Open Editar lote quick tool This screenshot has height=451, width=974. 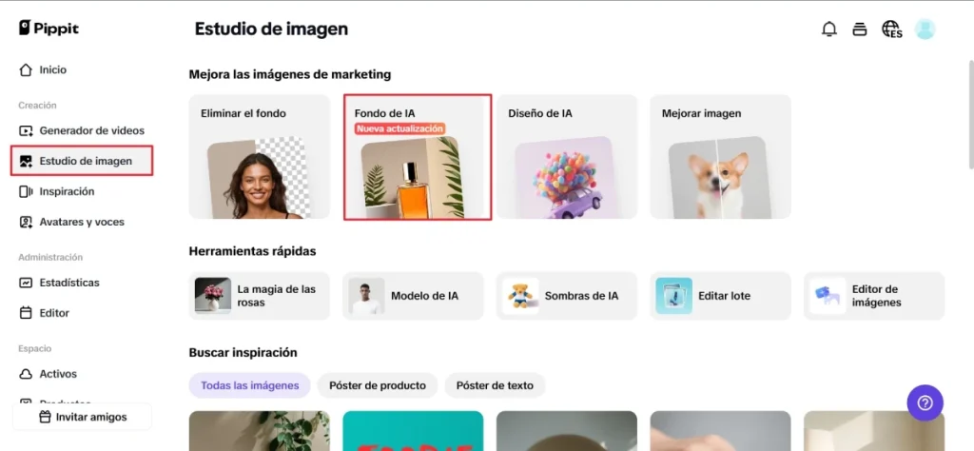720,296
